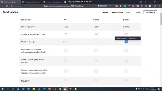This screenshot has height=91, width=162.
Task: Click the Free column header
Action: [x=66, y=20]
